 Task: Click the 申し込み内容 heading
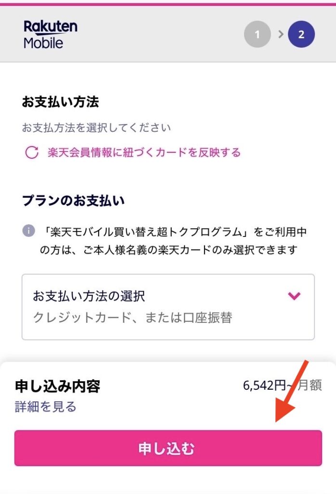tap(58, 386)
